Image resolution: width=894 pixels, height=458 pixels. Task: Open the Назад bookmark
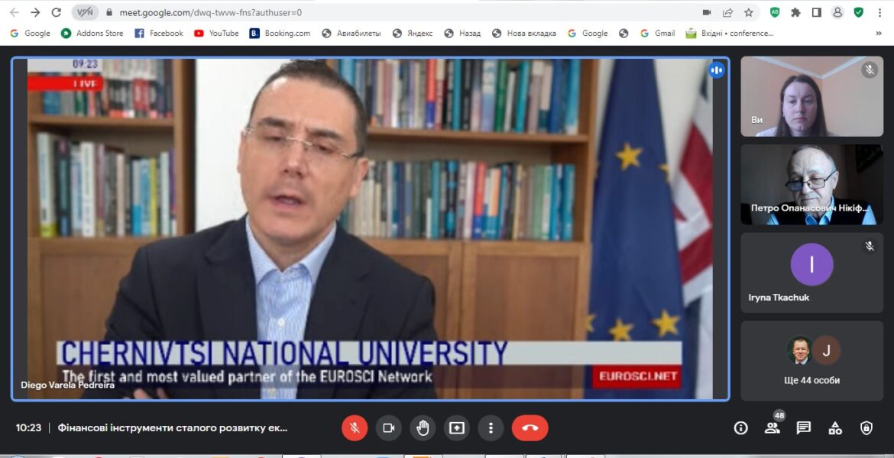[462, 34]
